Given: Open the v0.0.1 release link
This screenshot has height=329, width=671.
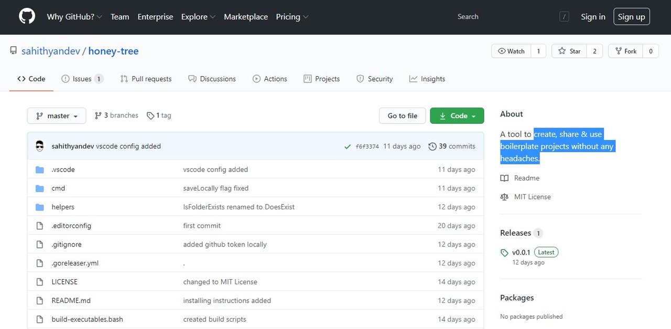Looking at the screenshot, I should [522, 252].
